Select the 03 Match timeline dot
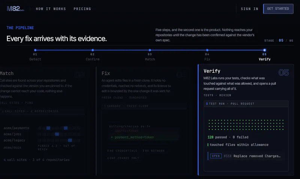 [150, 50]
